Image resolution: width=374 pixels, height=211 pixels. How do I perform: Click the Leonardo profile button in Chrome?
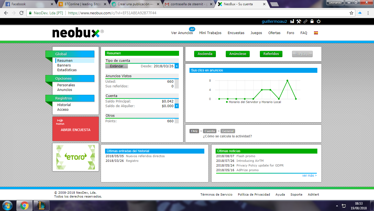pyautogui.click(x=335, y=2)
